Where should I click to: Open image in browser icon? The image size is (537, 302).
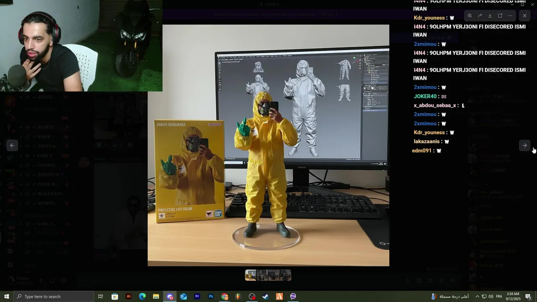[x=500, y=16]
